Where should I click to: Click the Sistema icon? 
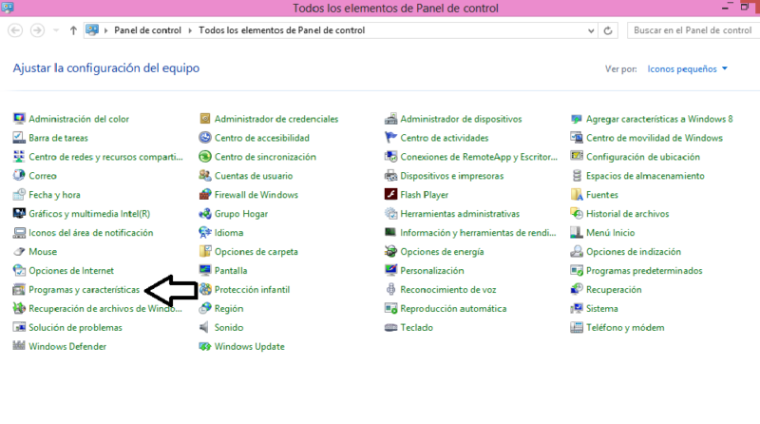[577, 309]
